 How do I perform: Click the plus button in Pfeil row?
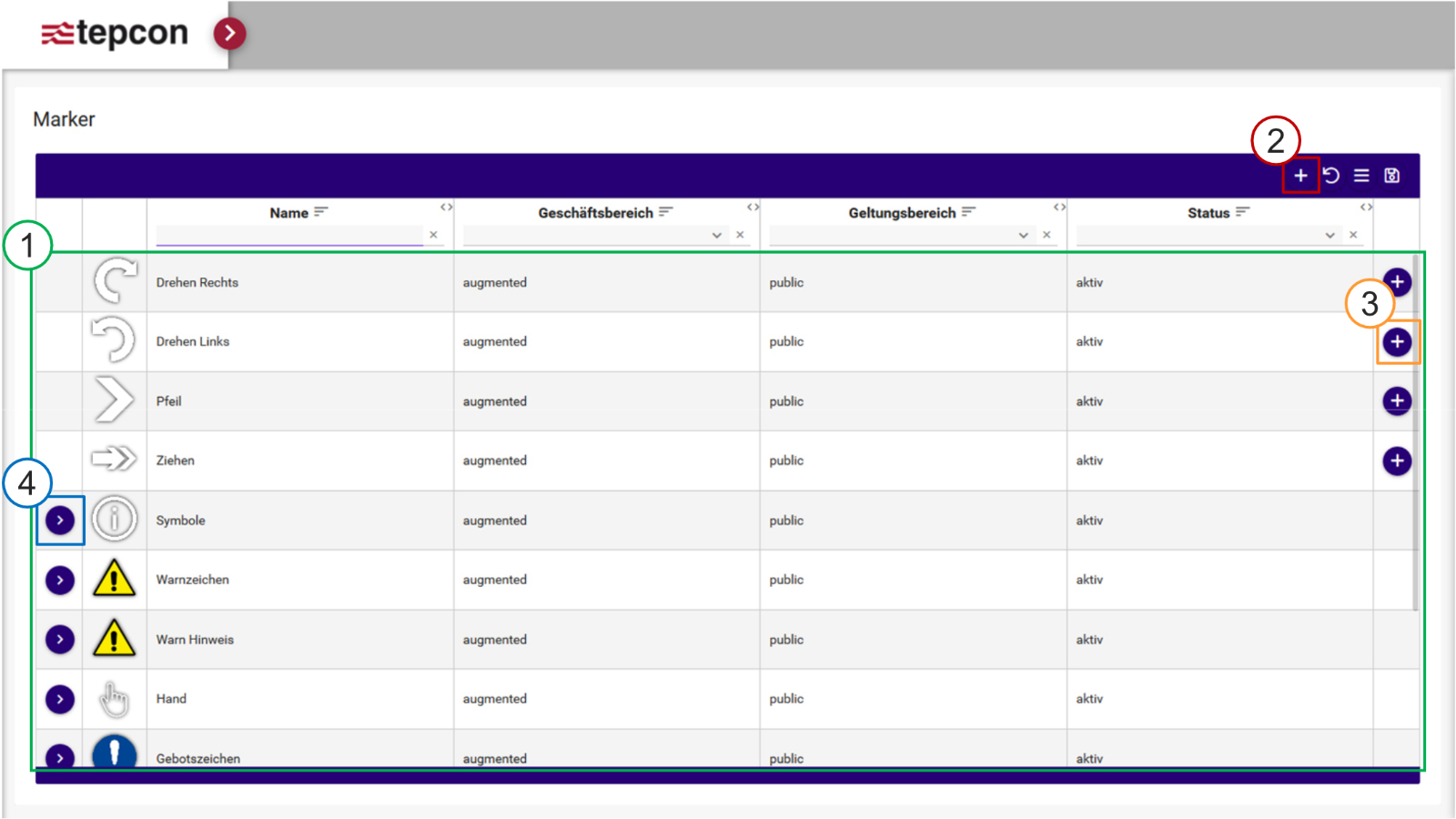1397,401
